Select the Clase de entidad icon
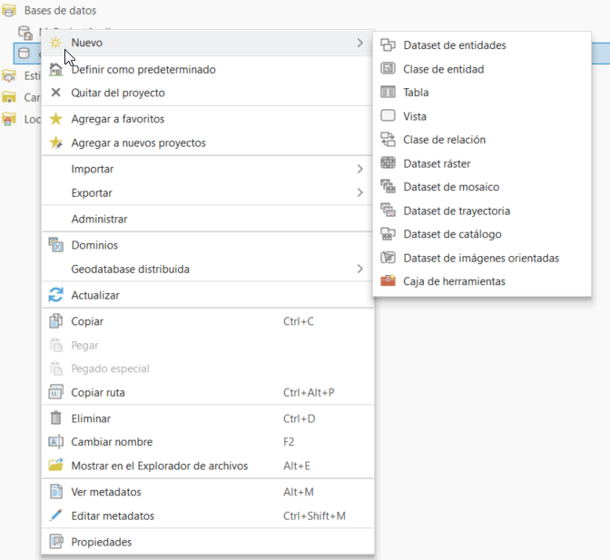The height and width of the screenshot is (560, 610). coord(388,69)
